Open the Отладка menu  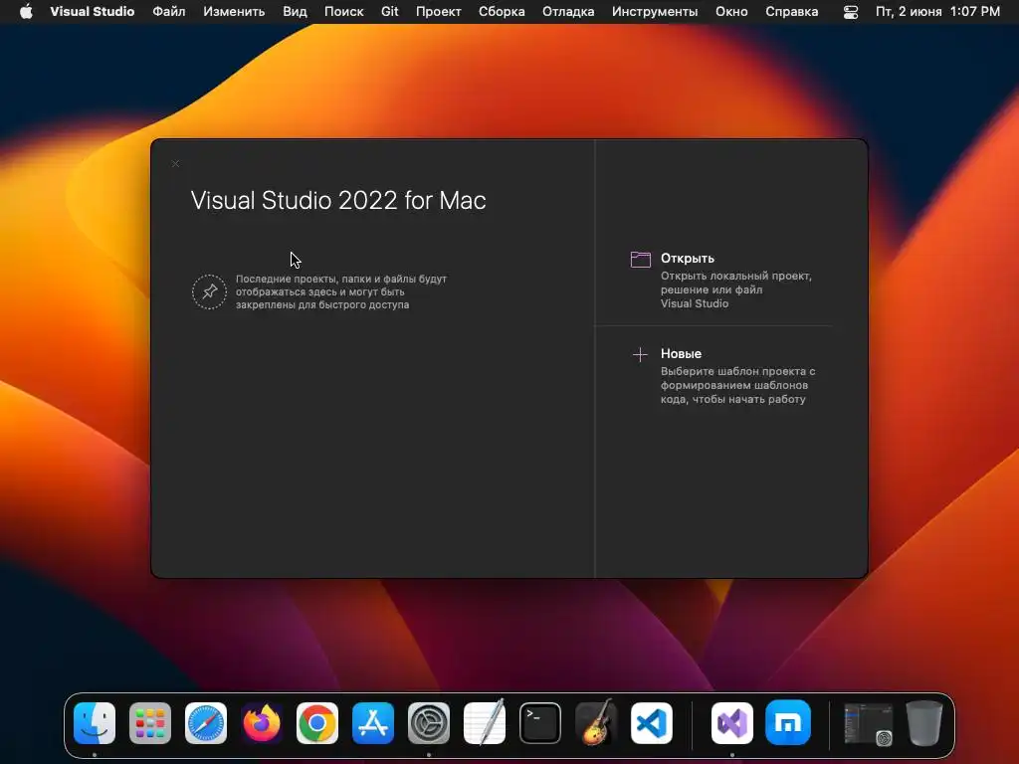coord(568,12)
